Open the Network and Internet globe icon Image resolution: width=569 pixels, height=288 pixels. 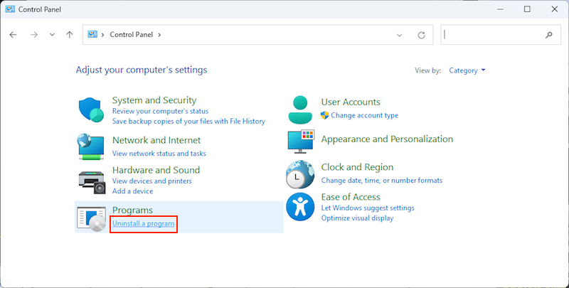92,146
